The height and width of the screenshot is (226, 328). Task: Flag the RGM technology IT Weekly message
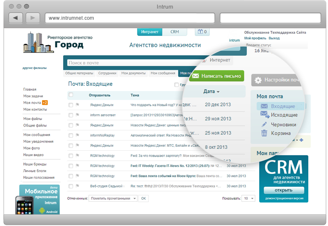click(x=77, y=166)
